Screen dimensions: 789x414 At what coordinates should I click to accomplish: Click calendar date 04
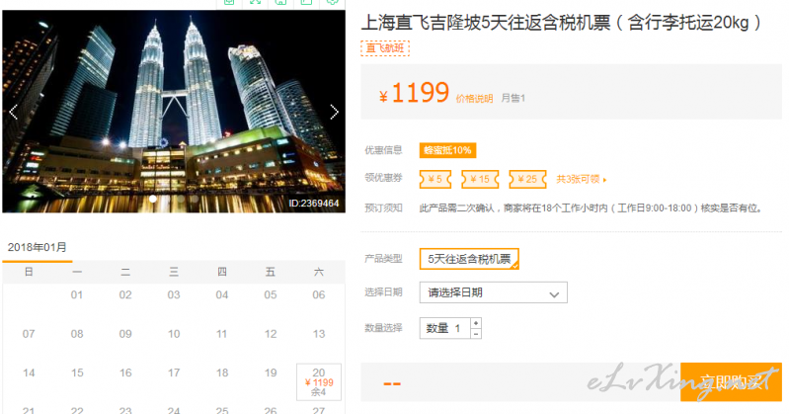(x=222, y=295)
